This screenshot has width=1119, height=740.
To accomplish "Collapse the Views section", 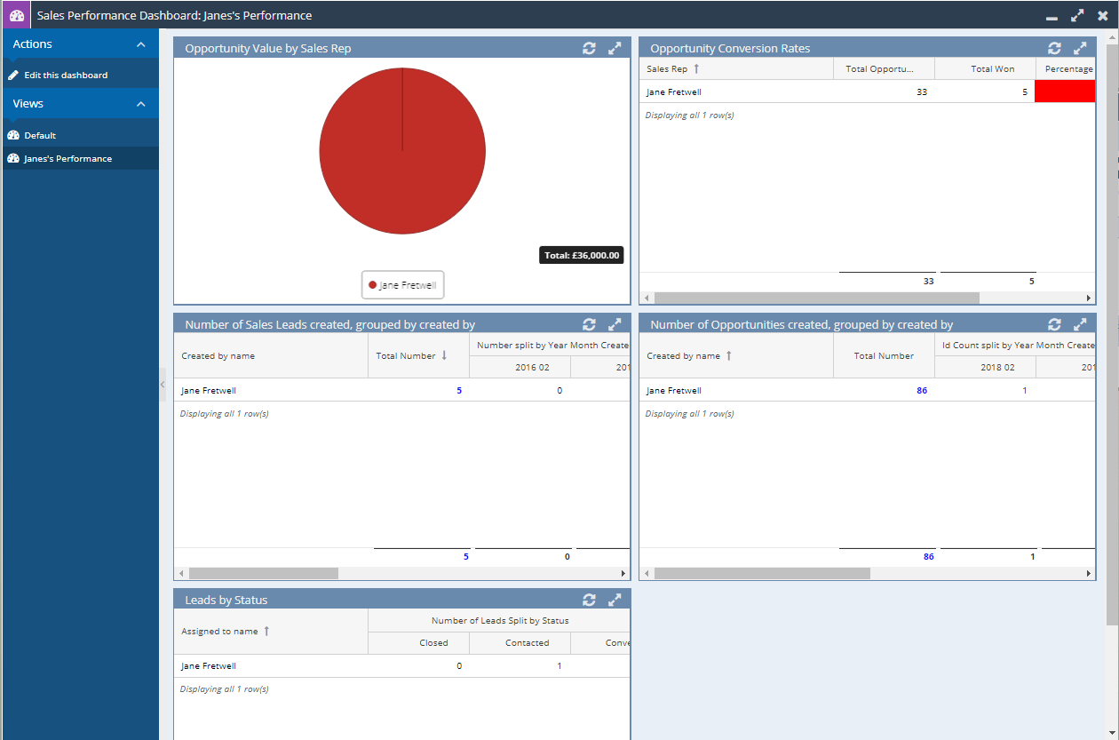I will (140, 104).
